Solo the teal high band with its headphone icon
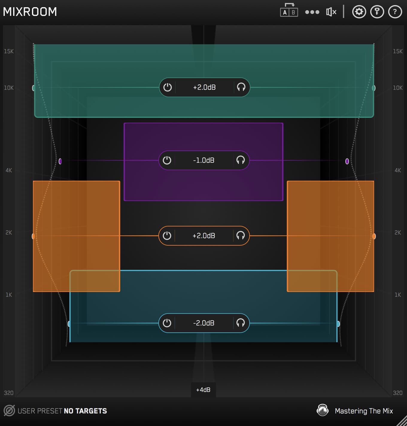 pos(241,87)
